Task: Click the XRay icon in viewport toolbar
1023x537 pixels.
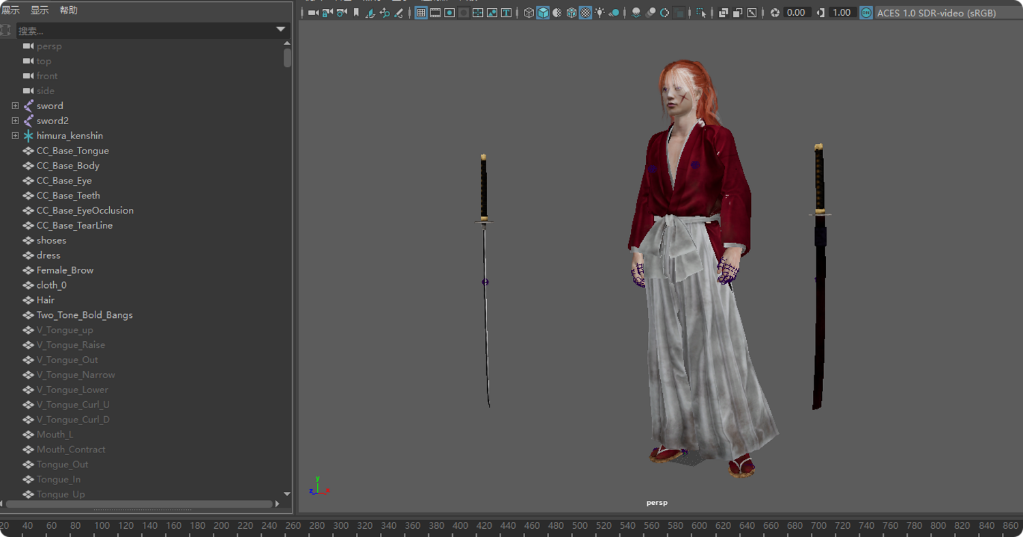Action: pos(723,12)
